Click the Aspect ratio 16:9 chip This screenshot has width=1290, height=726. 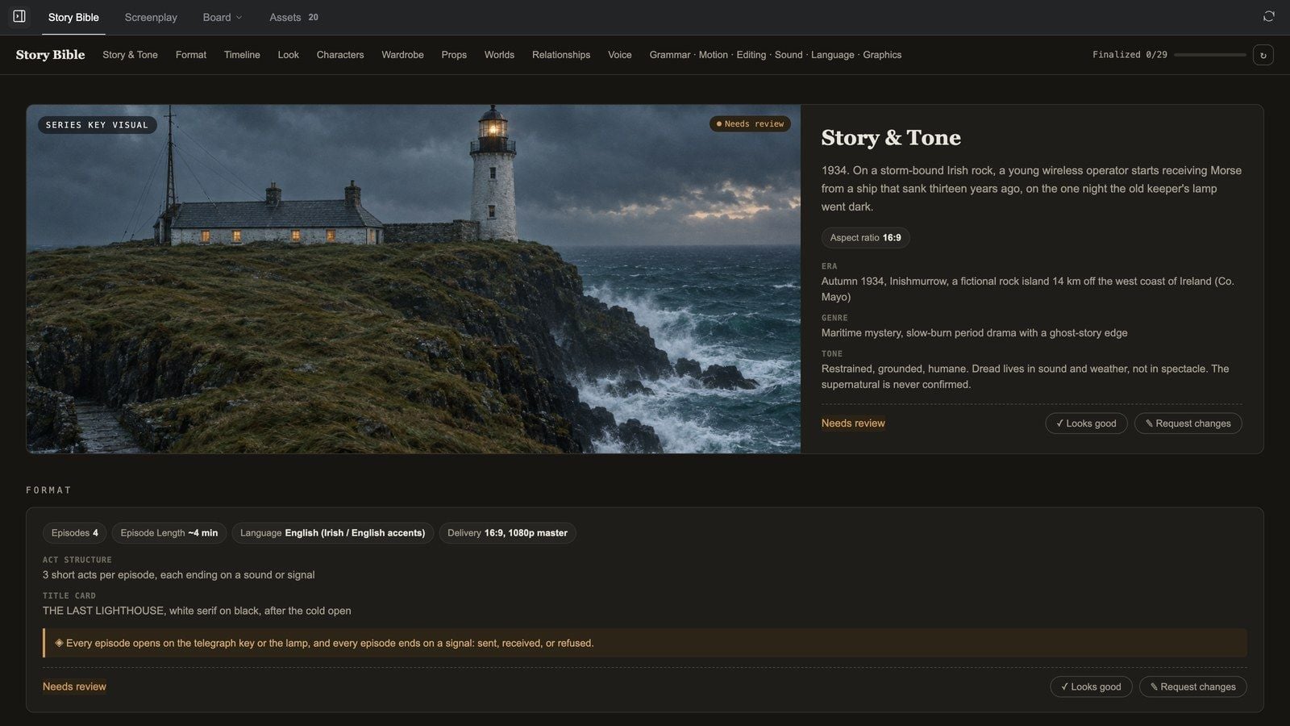point(865,238)
